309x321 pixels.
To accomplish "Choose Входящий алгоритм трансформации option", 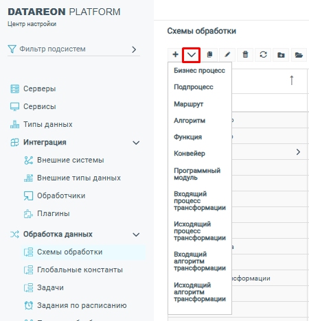I will coord(200,261).
